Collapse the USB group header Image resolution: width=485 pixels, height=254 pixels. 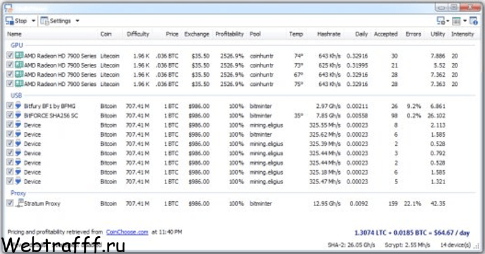[16, 95]
